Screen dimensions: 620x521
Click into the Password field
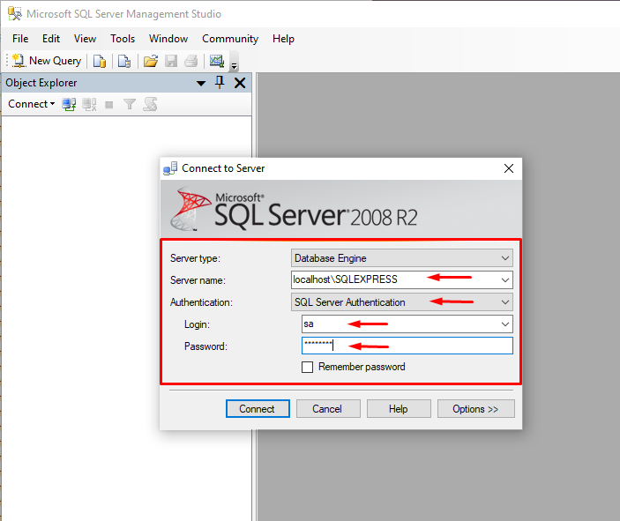tap(407, 346)
